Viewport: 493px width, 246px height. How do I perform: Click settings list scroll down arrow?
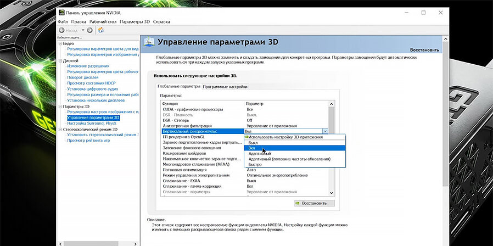[332, 193]
